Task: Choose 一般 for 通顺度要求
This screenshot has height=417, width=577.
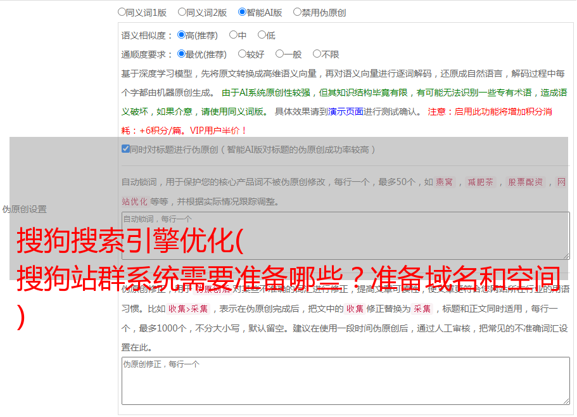Action: point(280,54)
